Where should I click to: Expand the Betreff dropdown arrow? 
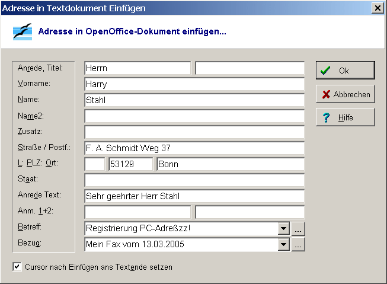[x=284, y=228]
